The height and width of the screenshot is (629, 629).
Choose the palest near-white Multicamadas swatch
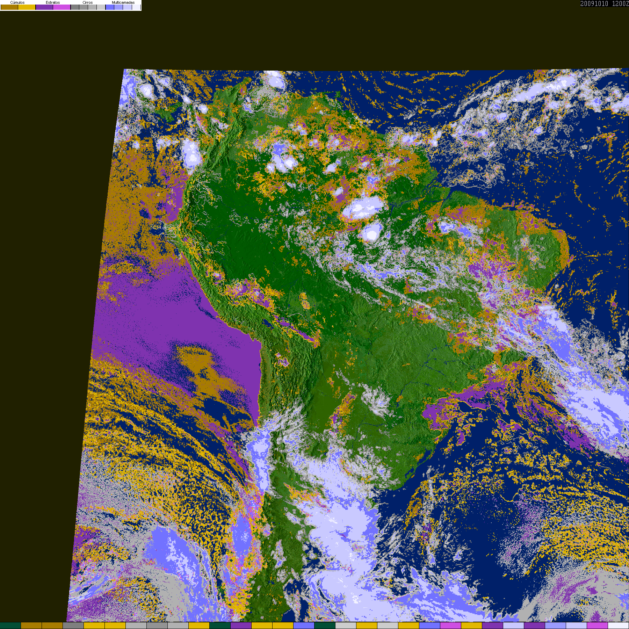136,7
